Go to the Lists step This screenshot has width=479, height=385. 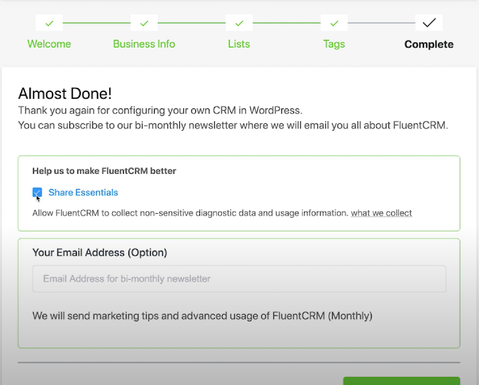[239, 44]
